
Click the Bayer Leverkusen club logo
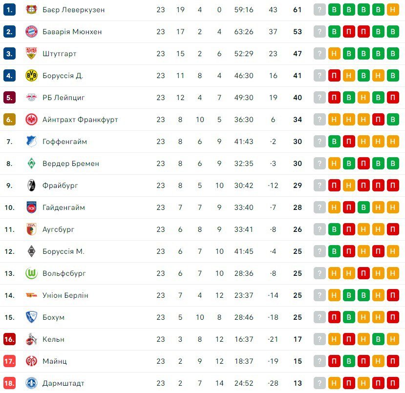pyautogui.click(x=31, y=10)
